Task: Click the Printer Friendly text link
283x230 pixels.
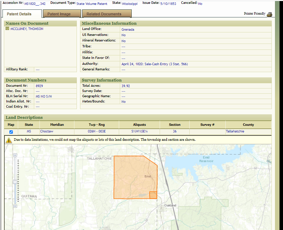Action: pyautogui.click(x=254, y=14)
